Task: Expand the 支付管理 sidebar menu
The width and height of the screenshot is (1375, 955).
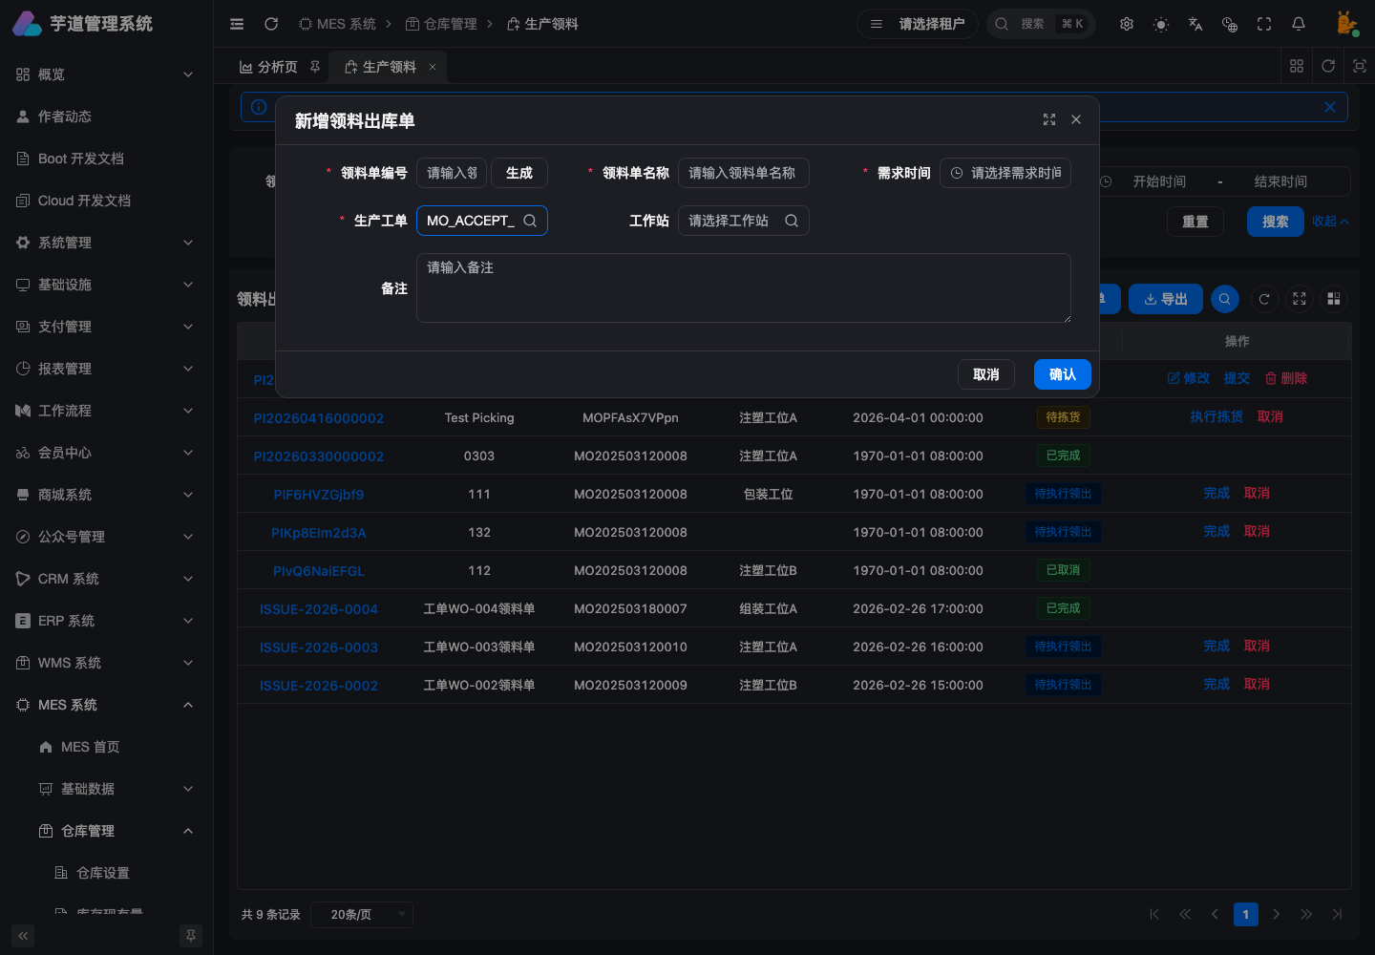Action: 106,327
